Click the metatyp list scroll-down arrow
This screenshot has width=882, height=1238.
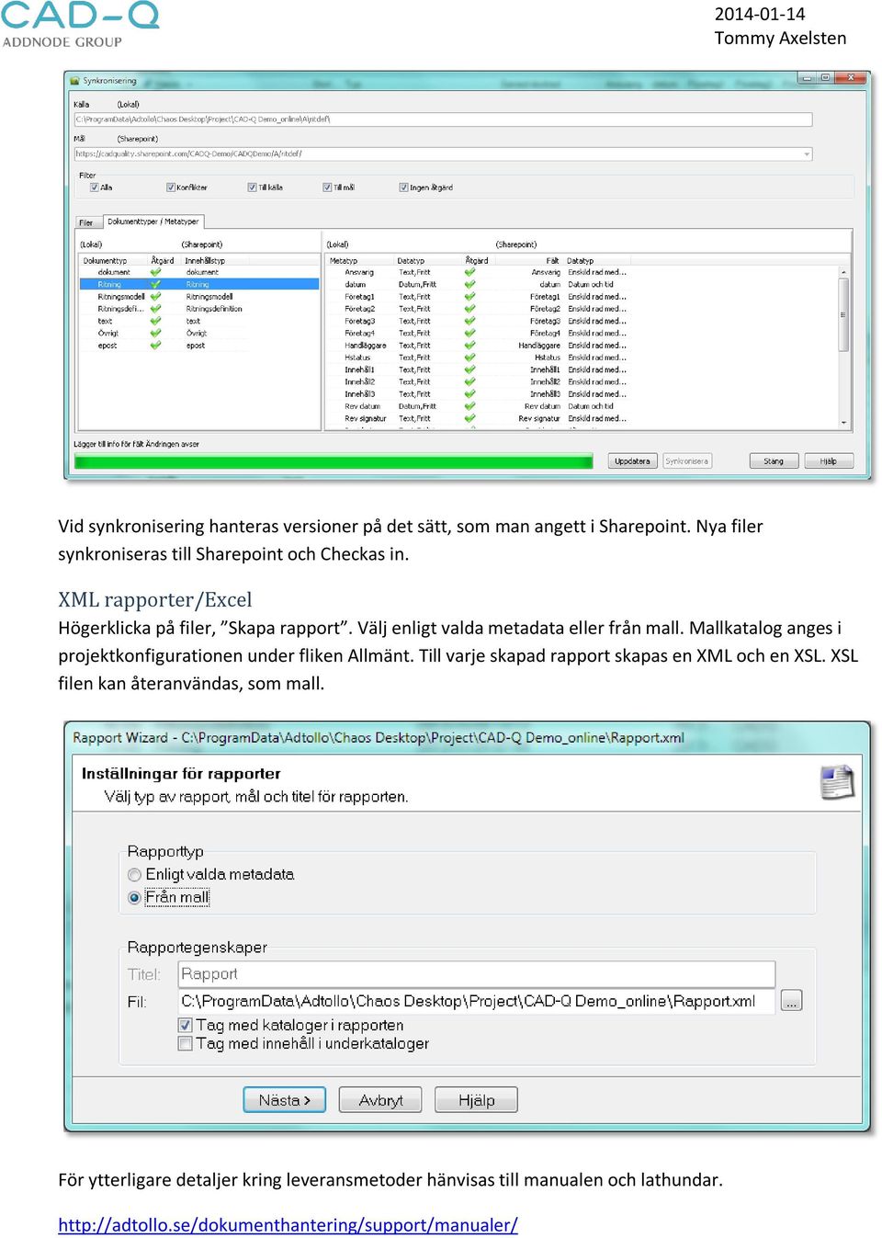843,423
